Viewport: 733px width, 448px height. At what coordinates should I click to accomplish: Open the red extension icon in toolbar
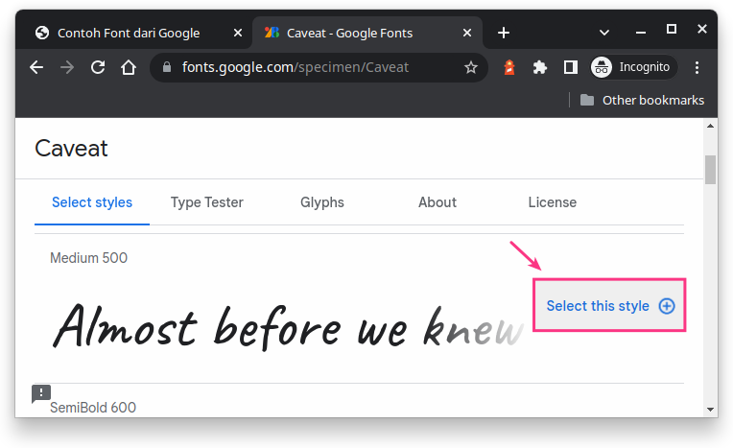point(510,67)
